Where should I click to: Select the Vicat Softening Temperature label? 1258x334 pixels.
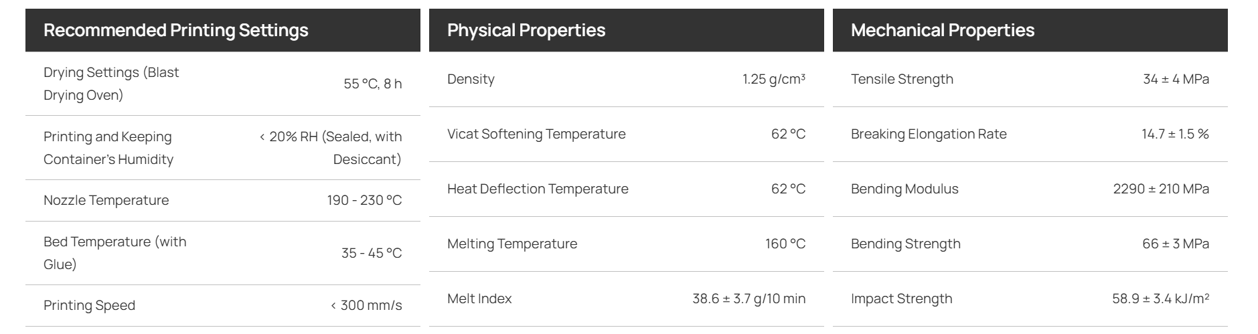(x=536, y=134)
